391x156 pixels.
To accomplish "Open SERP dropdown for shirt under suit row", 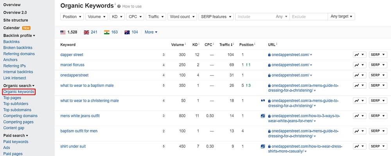I will (x=378, y=146).
